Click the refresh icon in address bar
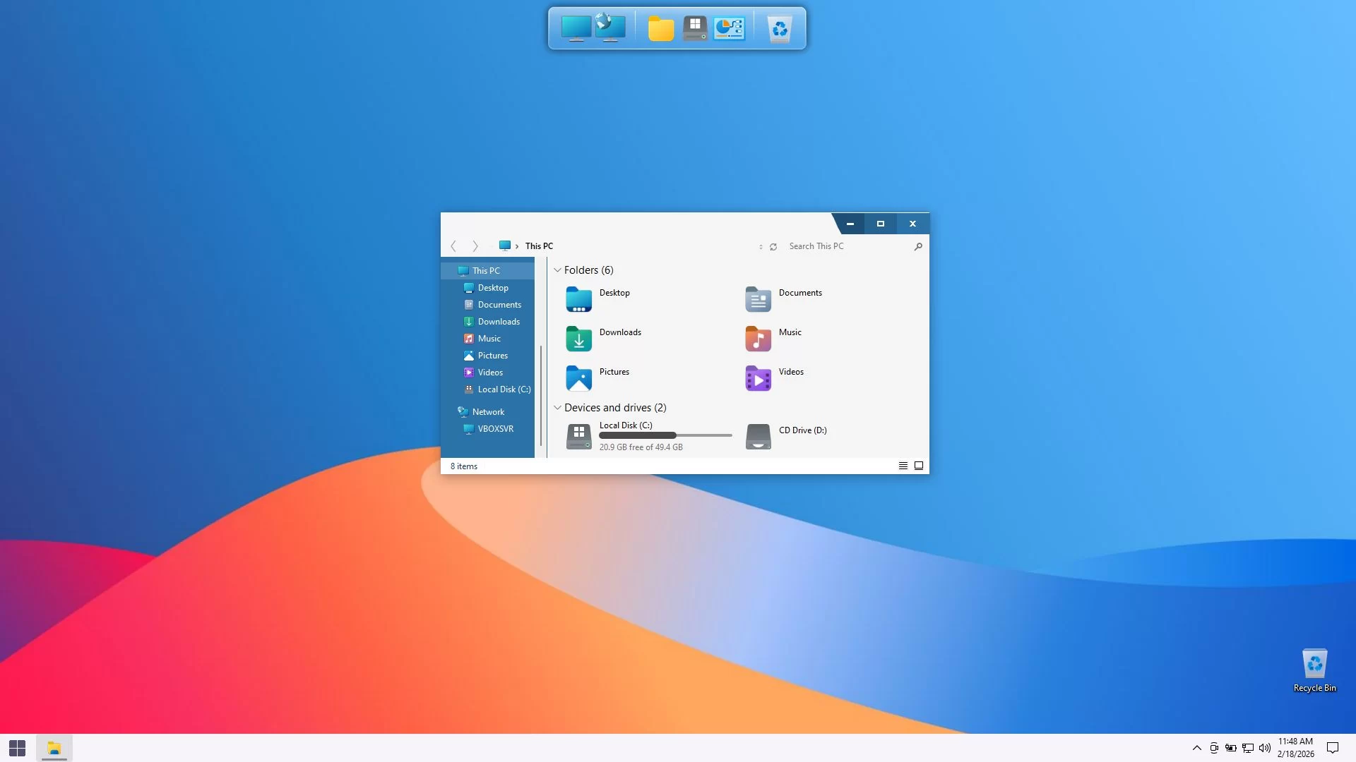The image size is (1356, 762). pos(773,247)
